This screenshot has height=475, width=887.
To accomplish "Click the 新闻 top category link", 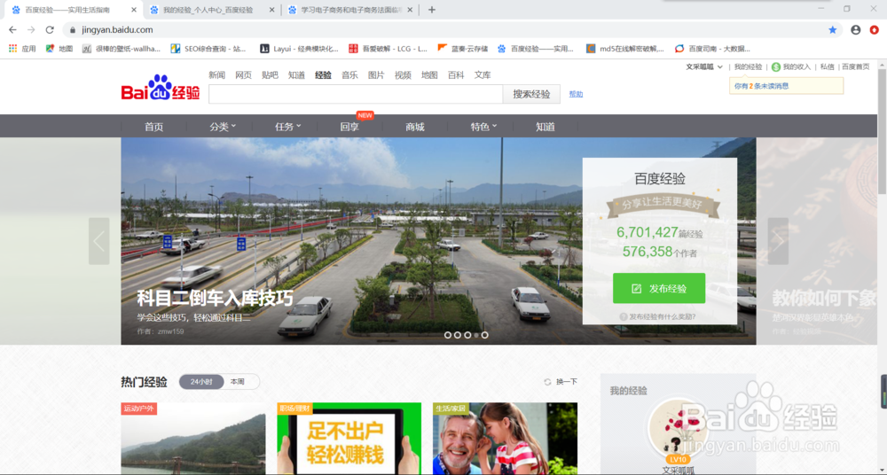I will (x=216, y=74).
